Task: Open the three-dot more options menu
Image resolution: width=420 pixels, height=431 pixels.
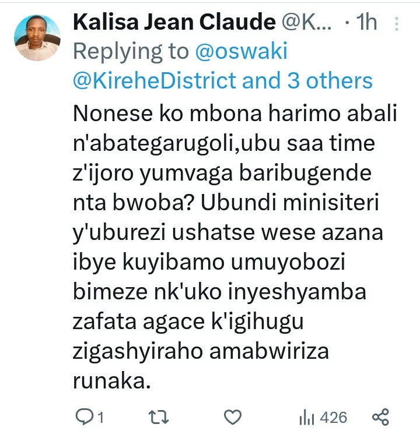Action: (396, 24)
